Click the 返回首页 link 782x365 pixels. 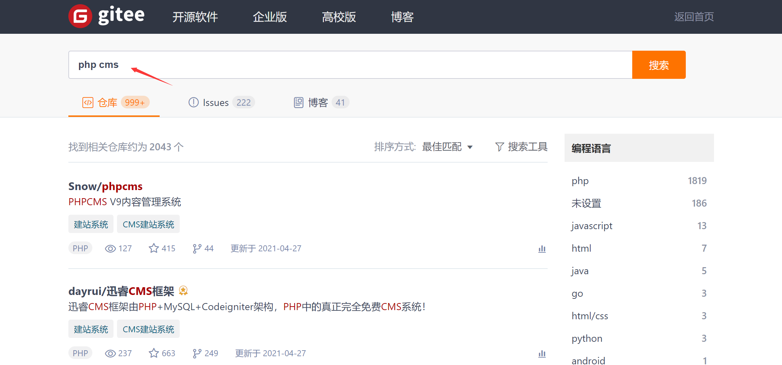(x=694, y=17)
